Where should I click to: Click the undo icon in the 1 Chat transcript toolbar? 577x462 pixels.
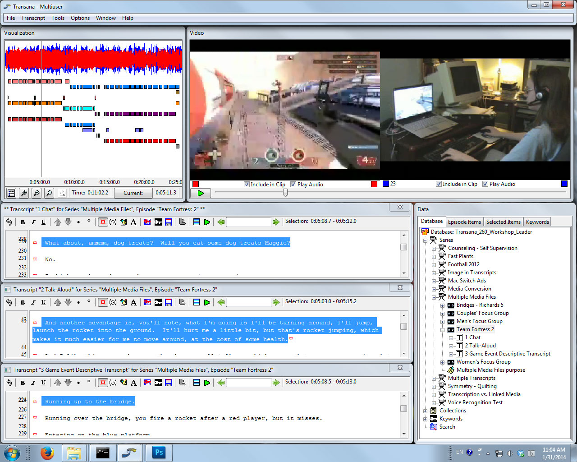[x=9, y=222]
